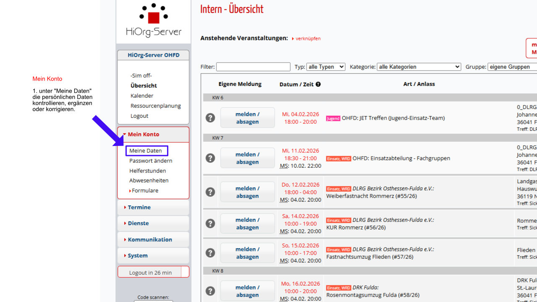Click status question mark for Fastnachtsumzug Flieden
537x302 pixels.
[x=210, y=253]
